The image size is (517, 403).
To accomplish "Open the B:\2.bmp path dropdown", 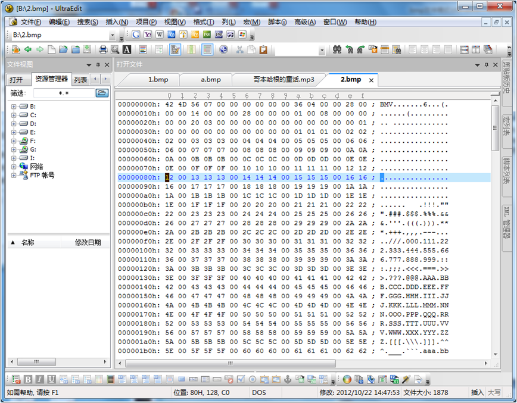I will point(113,35).
